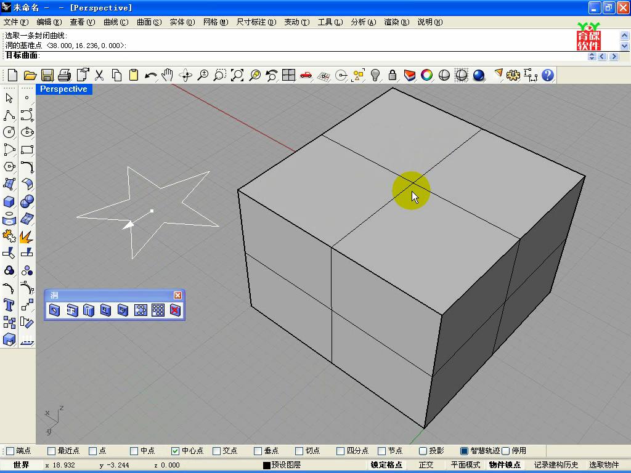Enable the 最近点 snap checkbox
Screen dimensions: 631x473
pyautogui.click(x=52, y=451)
